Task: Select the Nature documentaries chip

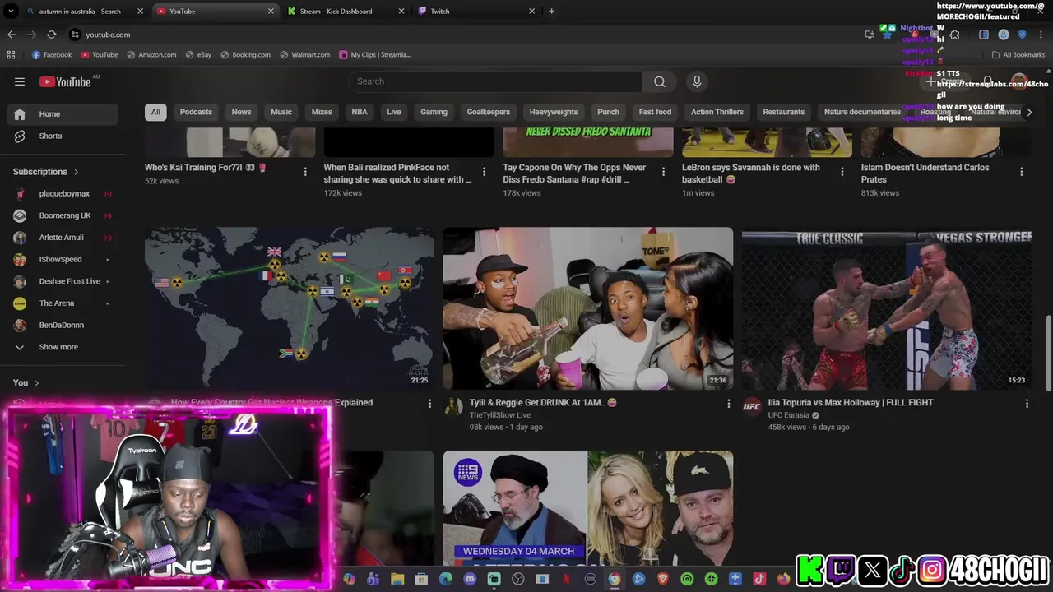Action: [x=862, y=112]
